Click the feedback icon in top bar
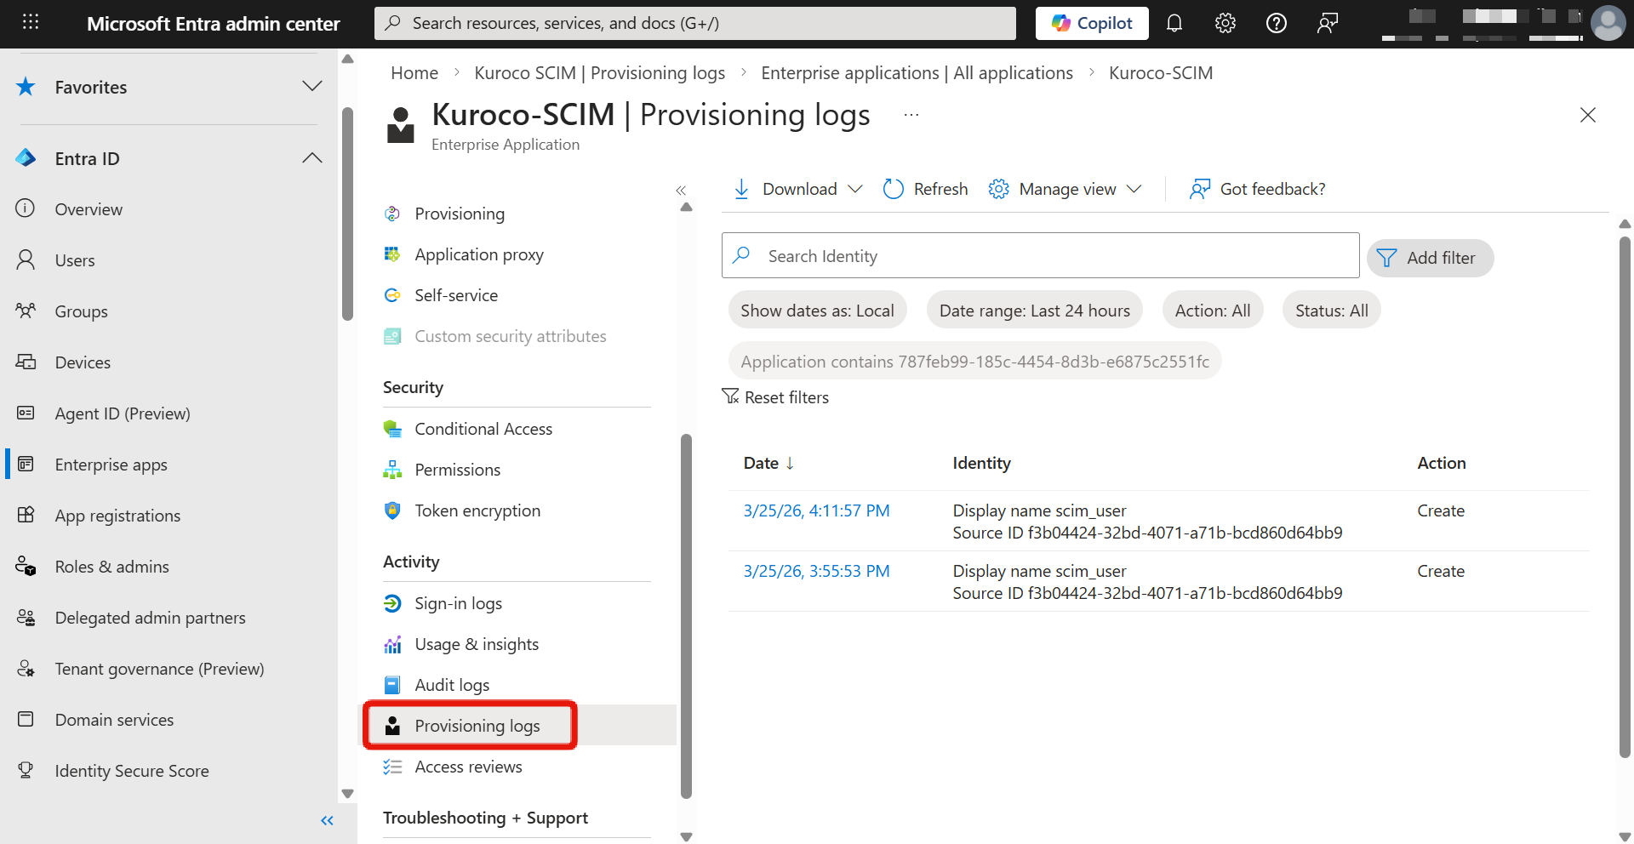 coord(1327,23)
